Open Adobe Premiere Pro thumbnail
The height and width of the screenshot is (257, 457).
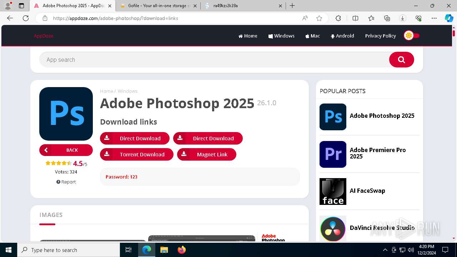[x=333, y=154]
